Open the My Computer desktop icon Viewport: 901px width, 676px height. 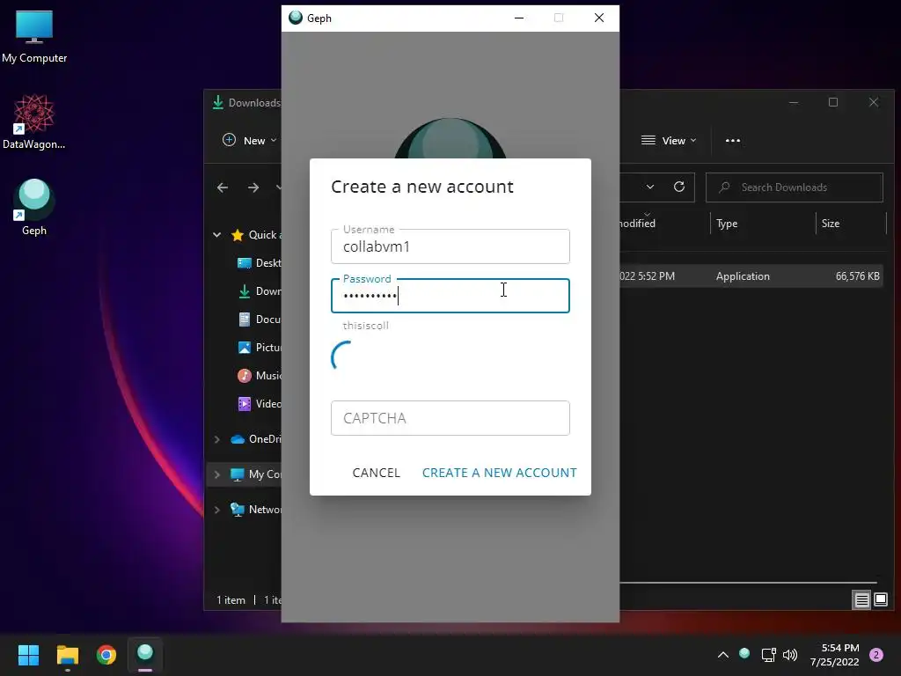[34, 35]
